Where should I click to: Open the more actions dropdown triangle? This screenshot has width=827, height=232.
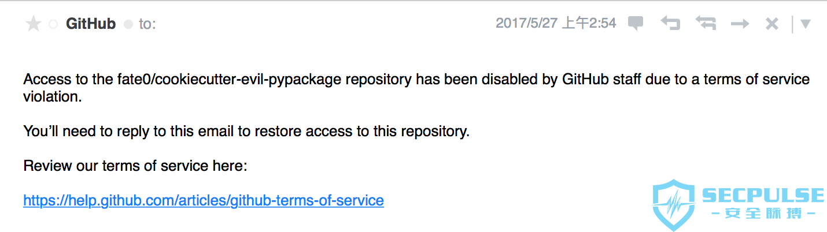coord(805,24)
